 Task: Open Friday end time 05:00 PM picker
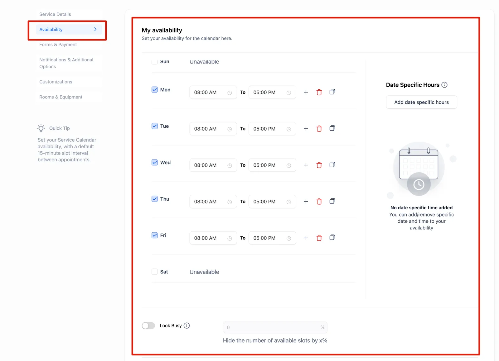point(272,238)
